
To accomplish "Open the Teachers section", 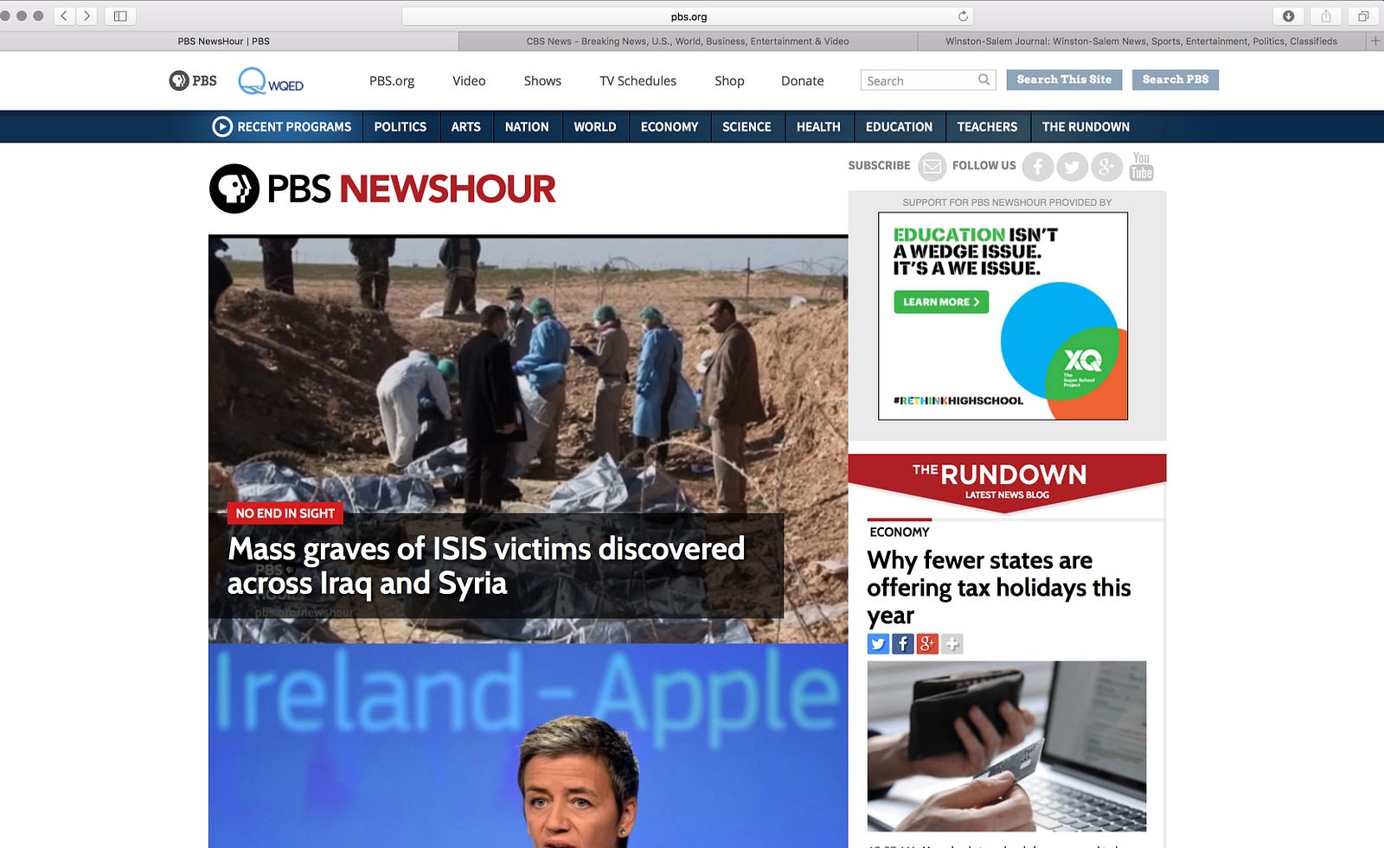I will click(x=987, y=126).
